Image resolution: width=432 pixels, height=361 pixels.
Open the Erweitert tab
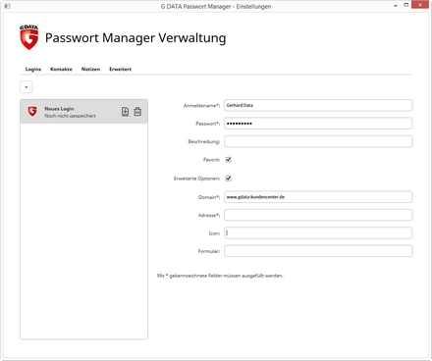point(120,69)
